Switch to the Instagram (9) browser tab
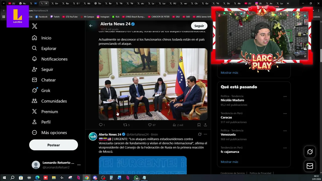The width and height of the screenshot is (322, 181). pos(258,3)
